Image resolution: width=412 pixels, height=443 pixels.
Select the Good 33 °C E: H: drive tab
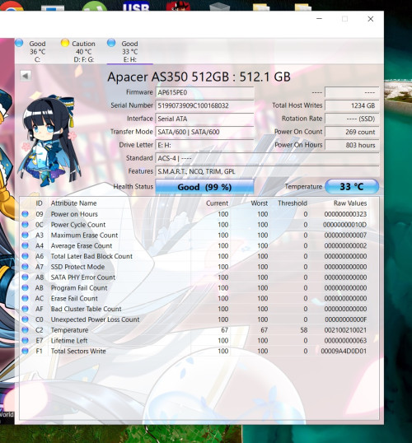pyautogui.click(x=124, y=51)
